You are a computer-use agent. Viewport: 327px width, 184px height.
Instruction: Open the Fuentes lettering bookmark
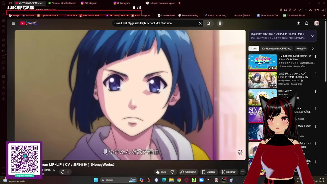tap(190, 15)
